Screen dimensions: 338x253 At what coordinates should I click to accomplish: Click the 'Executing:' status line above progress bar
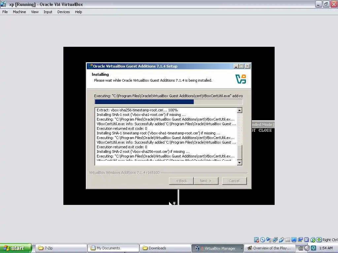[168, 96]
